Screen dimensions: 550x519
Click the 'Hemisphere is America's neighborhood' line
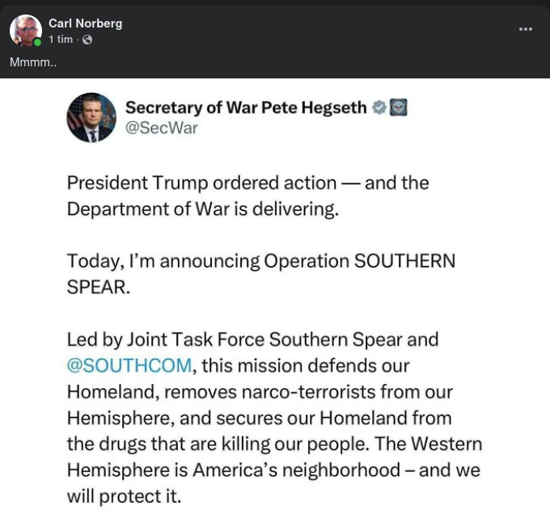273,470
